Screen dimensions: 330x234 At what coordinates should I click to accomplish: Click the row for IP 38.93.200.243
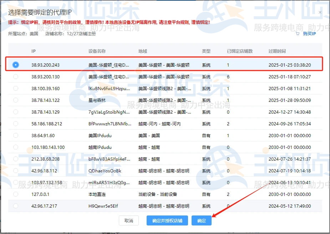pyautogui.click(x=107, y=65)
